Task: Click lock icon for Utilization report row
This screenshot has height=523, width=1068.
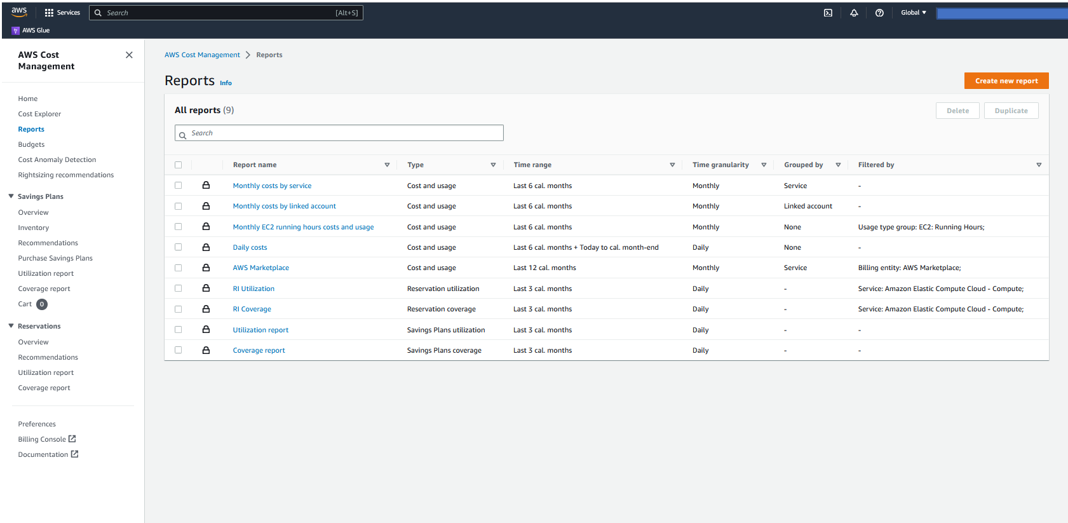Action: [206, 329]
